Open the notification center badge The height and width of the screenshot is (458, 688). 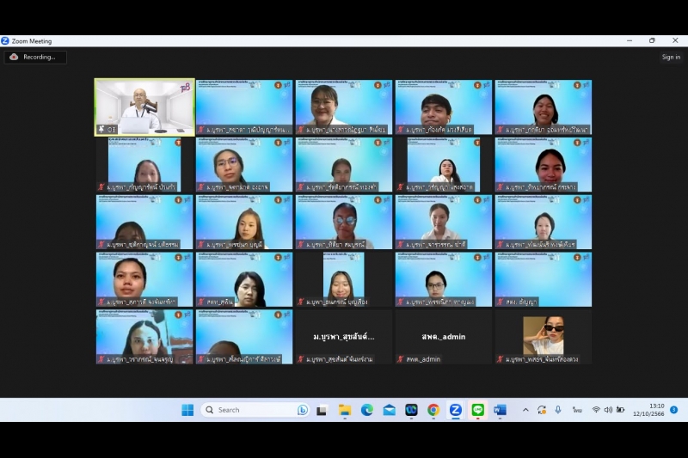673,410
